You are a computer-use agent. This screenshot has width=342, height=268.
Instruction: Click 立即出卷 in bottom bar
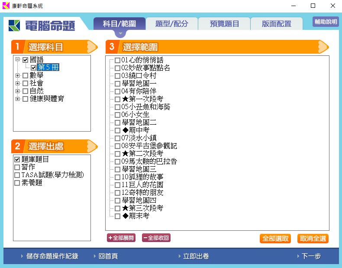[196, 256]
